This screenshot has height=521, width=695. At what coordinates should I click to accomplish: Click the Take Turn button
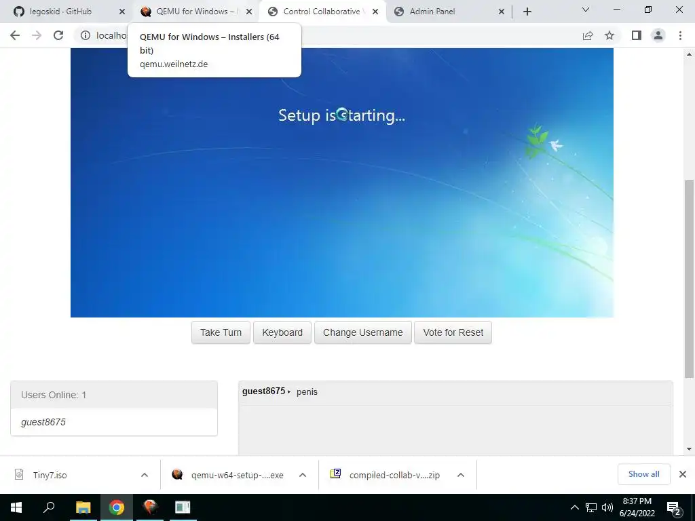pos(221,332)
